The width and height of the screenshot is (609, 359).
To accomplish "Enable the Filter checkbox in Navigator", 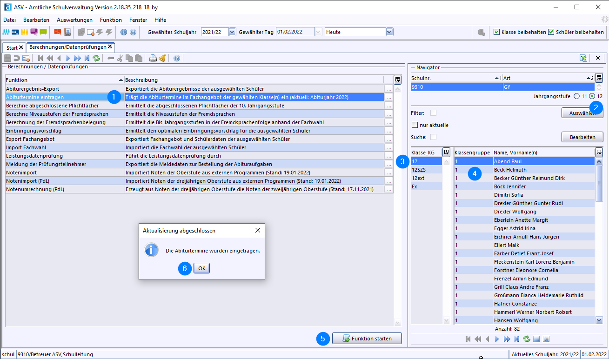I will [x=433, y=113].
